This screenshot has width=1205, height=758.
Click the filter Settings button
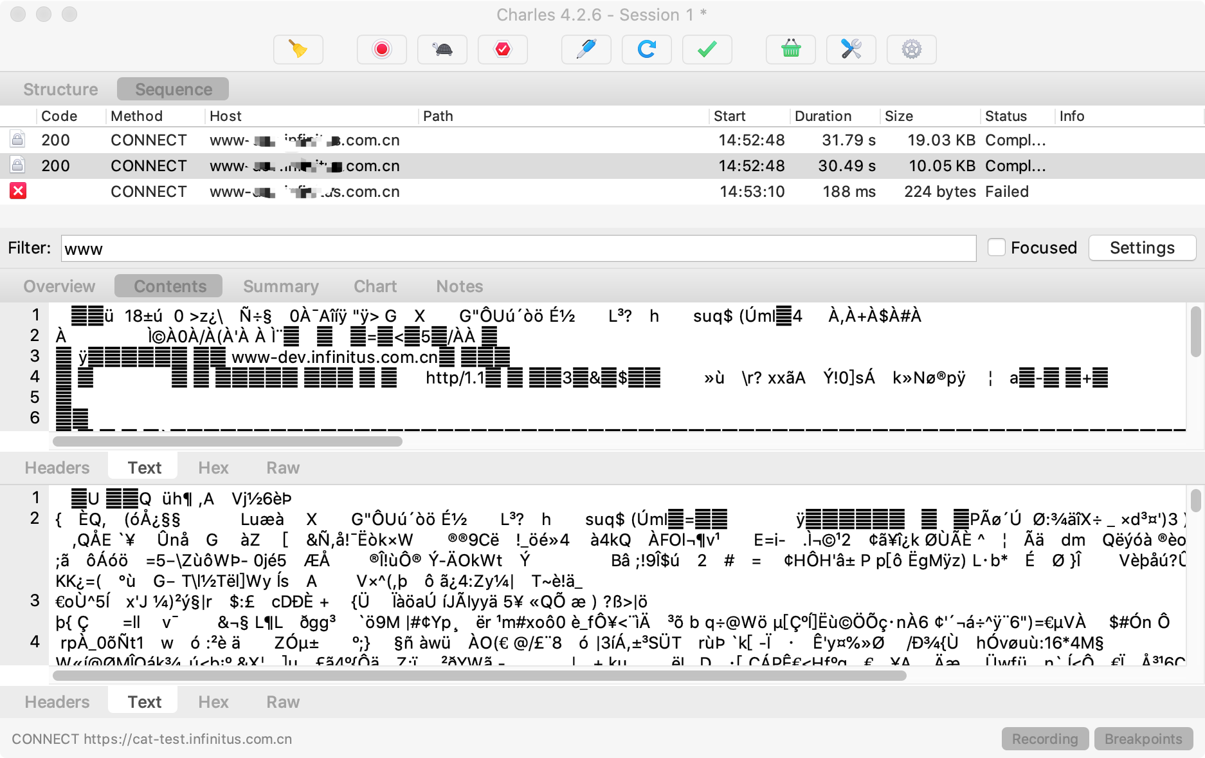click(1141, 248)
